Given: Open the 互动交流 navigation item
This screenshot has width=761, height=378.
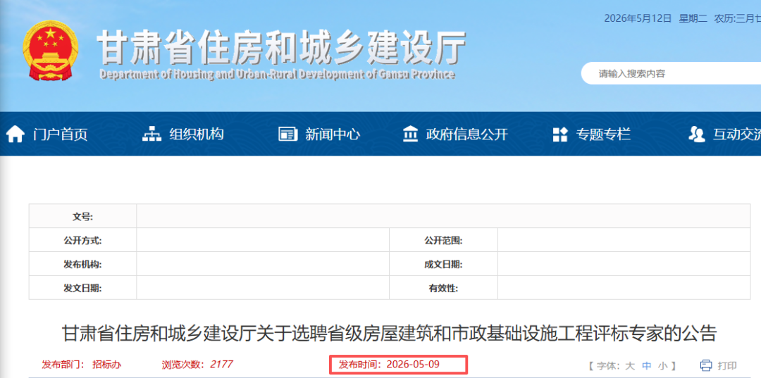Looking at the screenshot, I should point(737,134).
